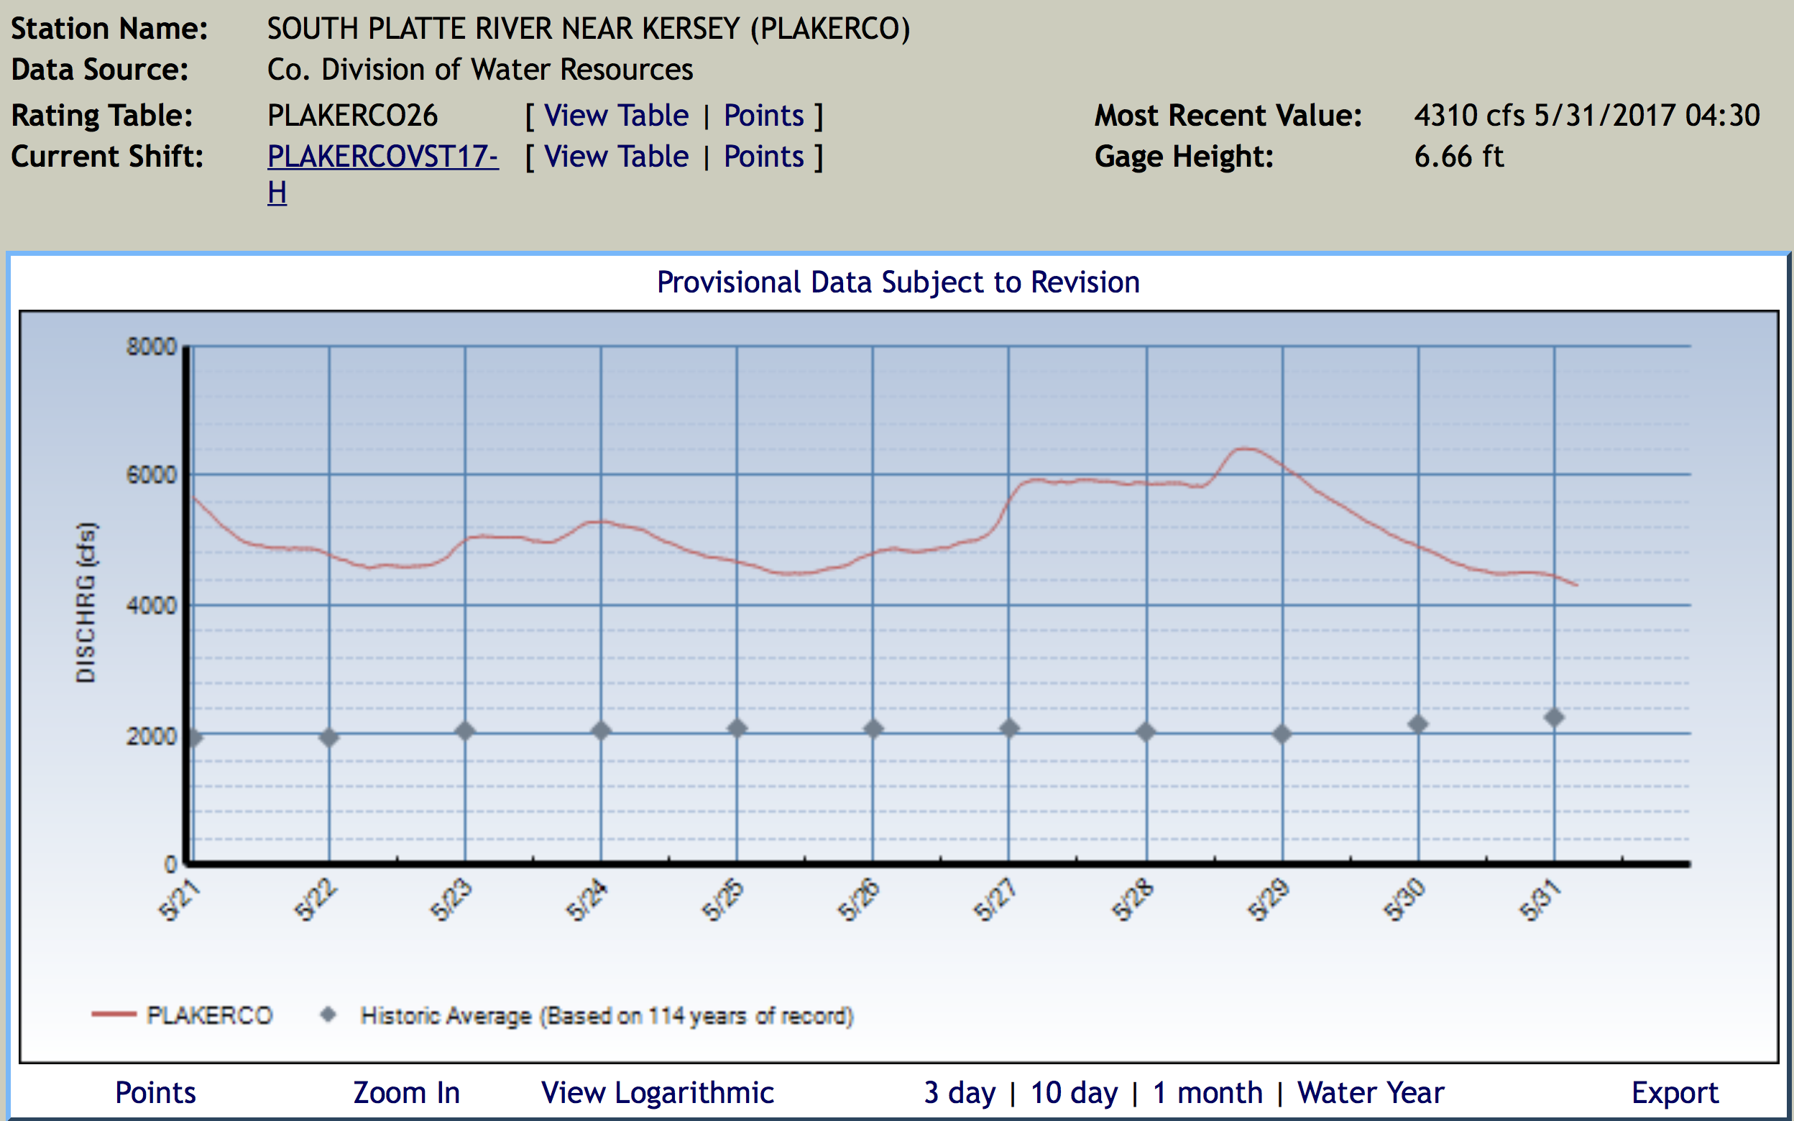
Task: Open Points link next to PLAKERCO26
Action: [x=763, y=116]
